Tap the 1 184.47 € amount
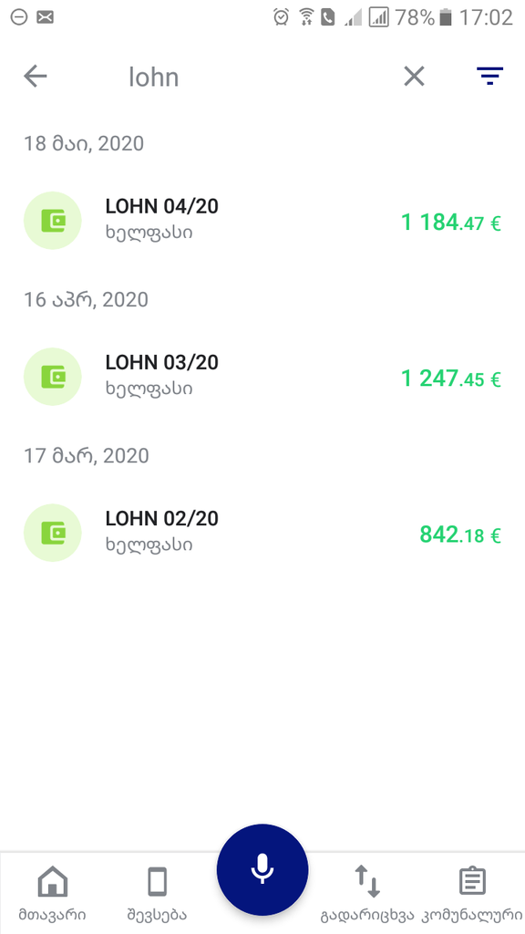525x934 pixels. [451, 223]
